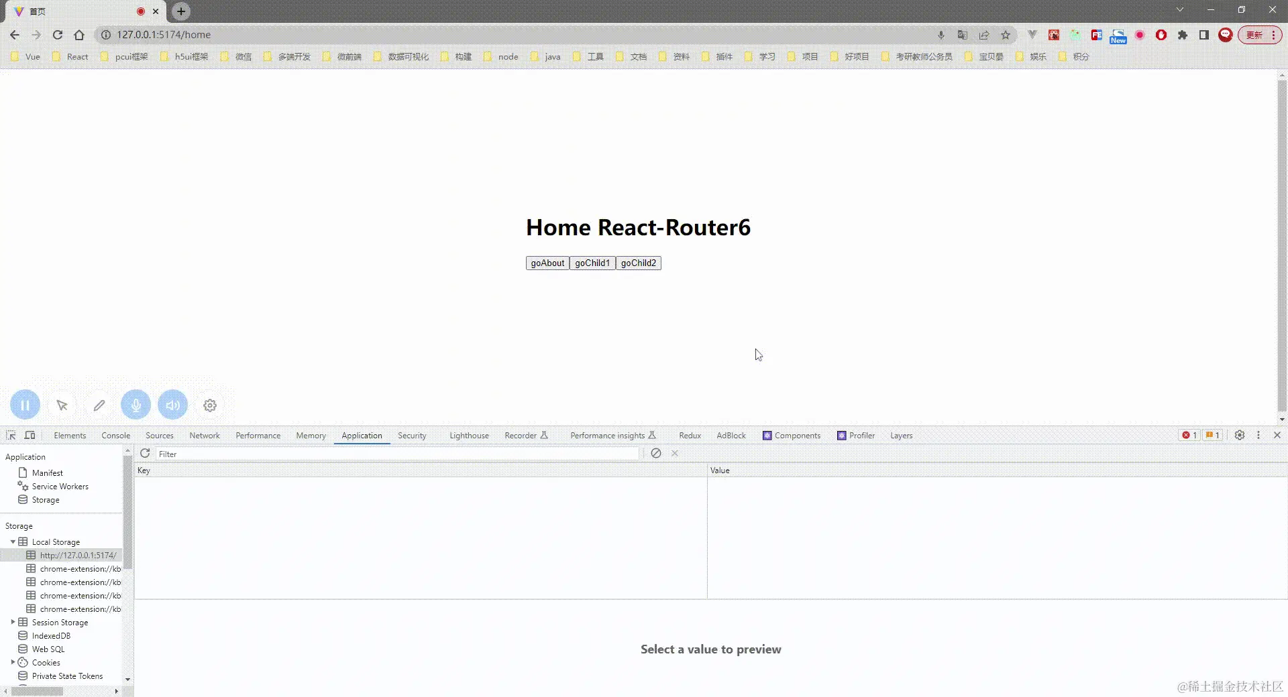1288x697 pixels.
Task: Switch to the Console tab
Action: click(x=115, y=435)
